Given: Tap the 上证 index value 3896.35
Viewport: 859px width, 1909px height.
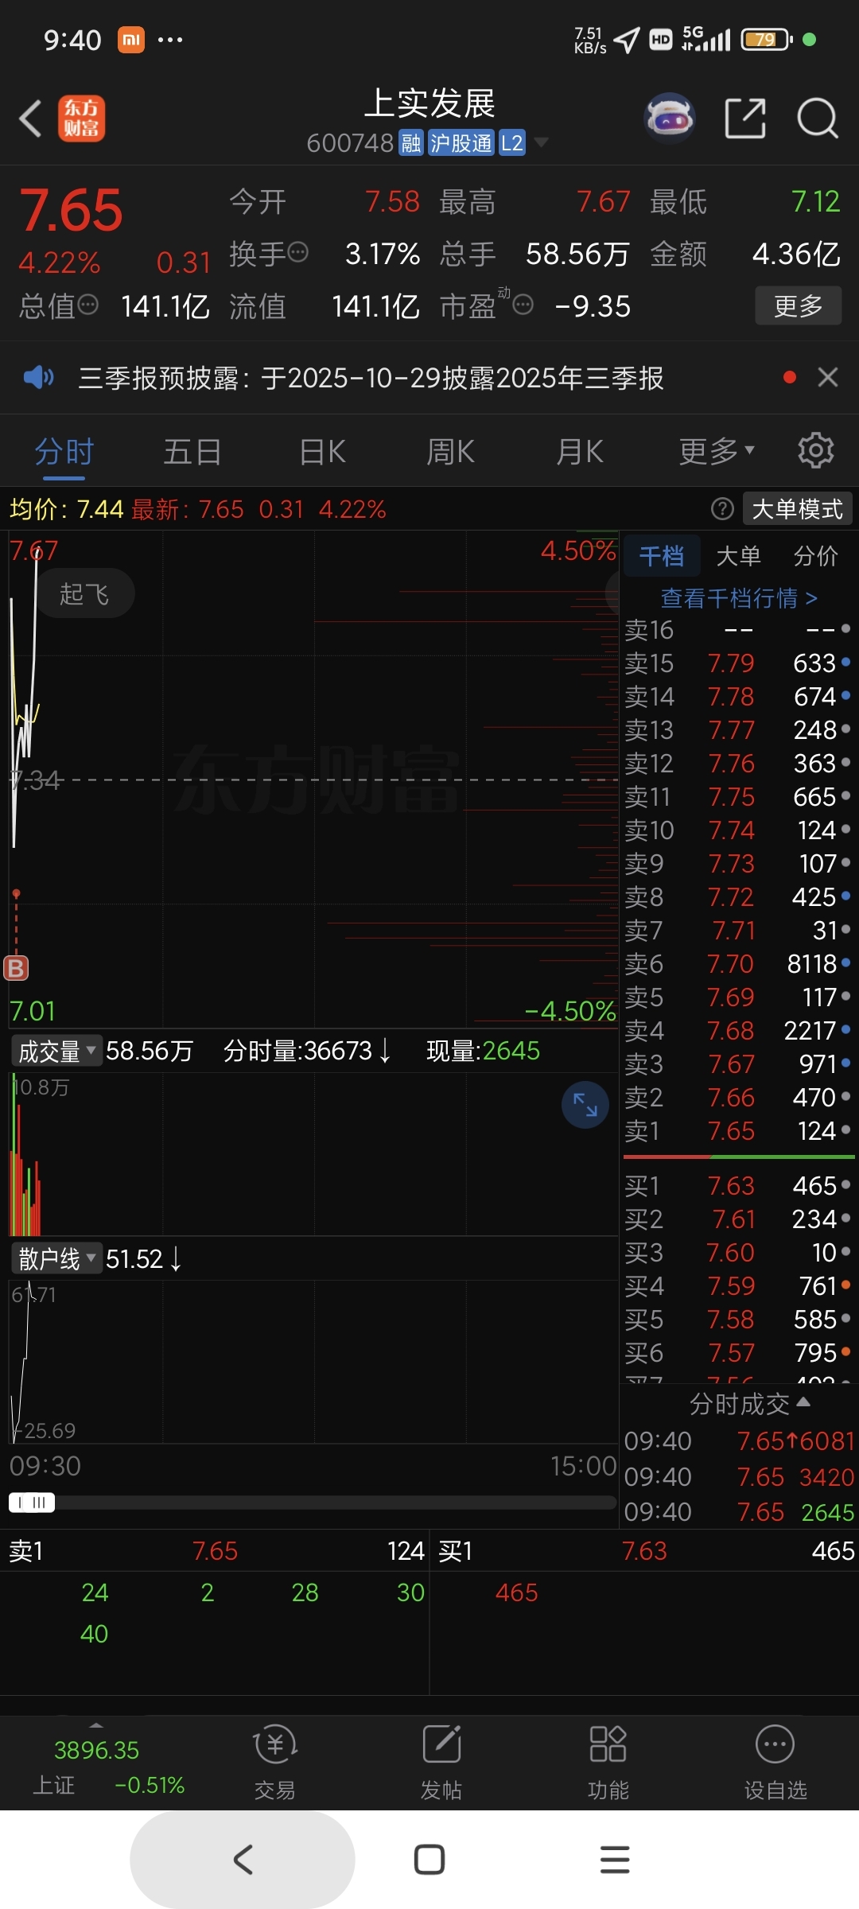Looking at the screenshot, I should pos(96,1750).
